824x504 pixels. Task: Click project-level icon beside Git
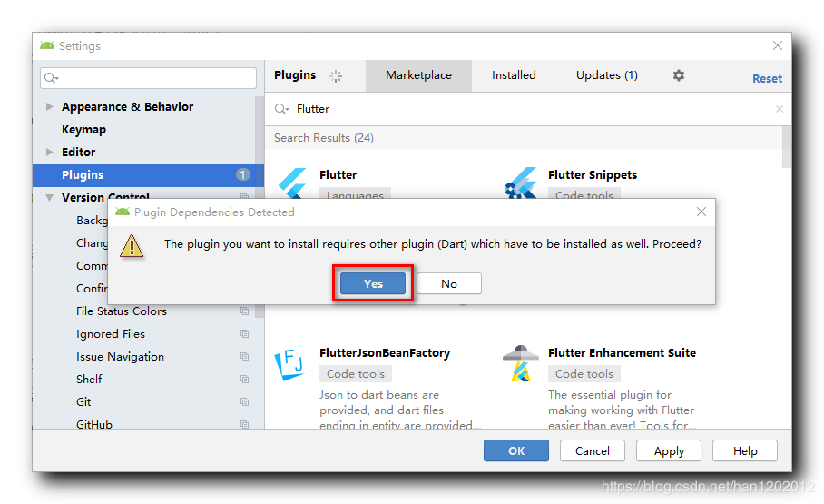click(244, 401)
